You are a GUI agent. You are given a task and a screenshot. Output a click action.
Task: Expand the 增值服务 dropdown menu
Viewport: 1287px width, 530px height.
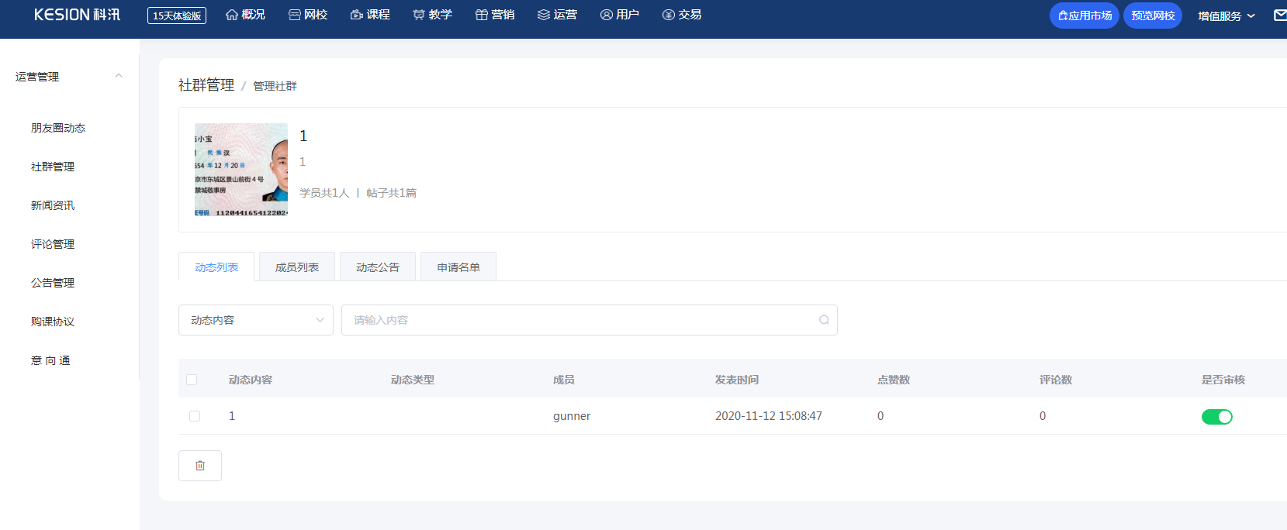tap(1226, 15)
